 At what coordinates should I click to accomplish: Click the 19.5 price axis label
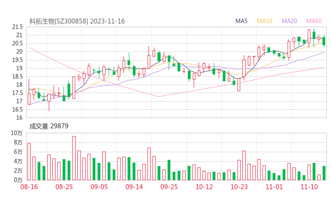click(x=17, y=60)
